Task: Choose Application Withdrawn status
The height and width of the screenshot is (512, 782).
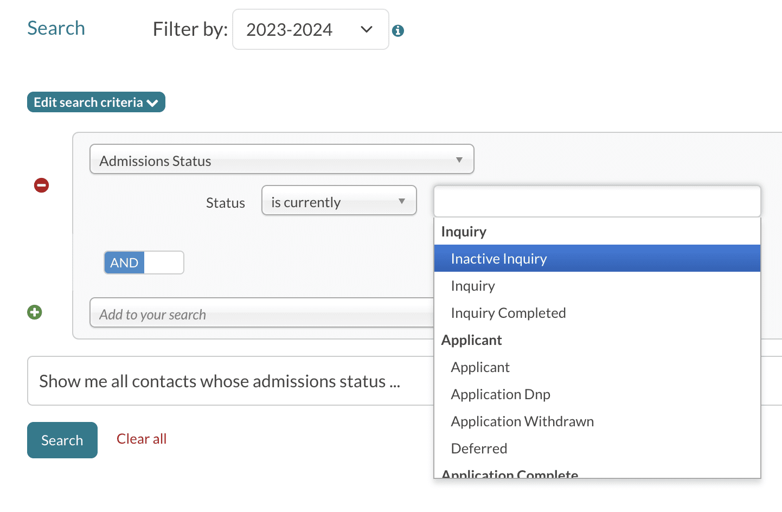Action: pos(522,421)
